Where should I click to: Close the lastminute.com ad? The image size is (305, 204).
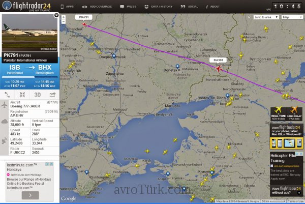(51, 164)
